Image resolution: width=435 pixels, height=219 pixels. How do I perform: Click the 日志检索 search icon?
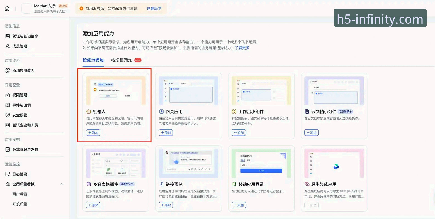[x=8, y=174]
